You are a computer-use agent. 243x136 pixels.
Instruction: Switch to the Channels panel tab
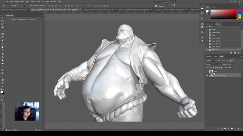coord(208,57)
